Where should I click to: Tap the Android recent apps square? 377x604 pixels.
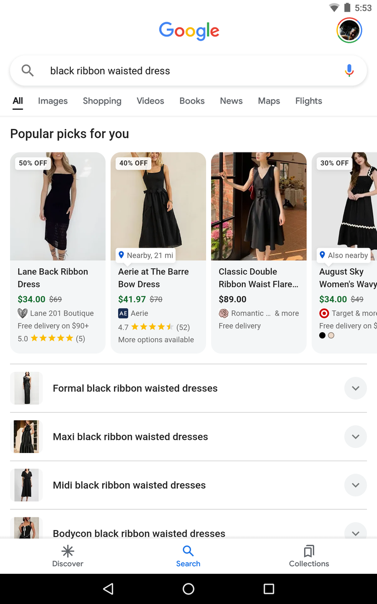269,589
